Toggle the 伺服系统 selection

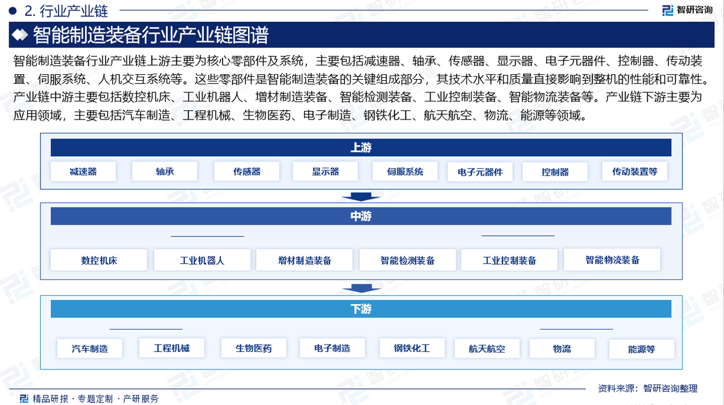(x=405, y=171)
